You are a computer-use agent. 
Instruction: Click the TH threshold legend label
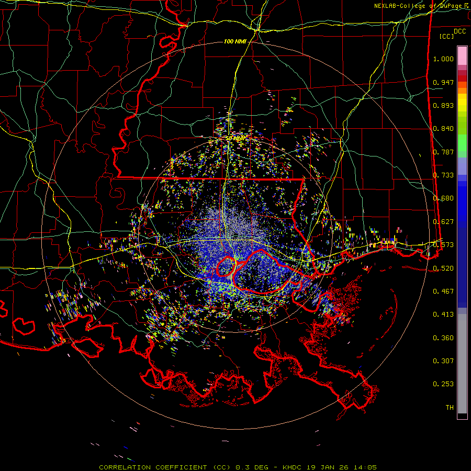pyautogui.click(x=450, y=408)
